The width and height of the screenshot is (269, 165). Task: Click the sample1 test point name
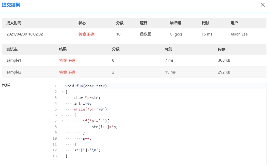(14, 60)
